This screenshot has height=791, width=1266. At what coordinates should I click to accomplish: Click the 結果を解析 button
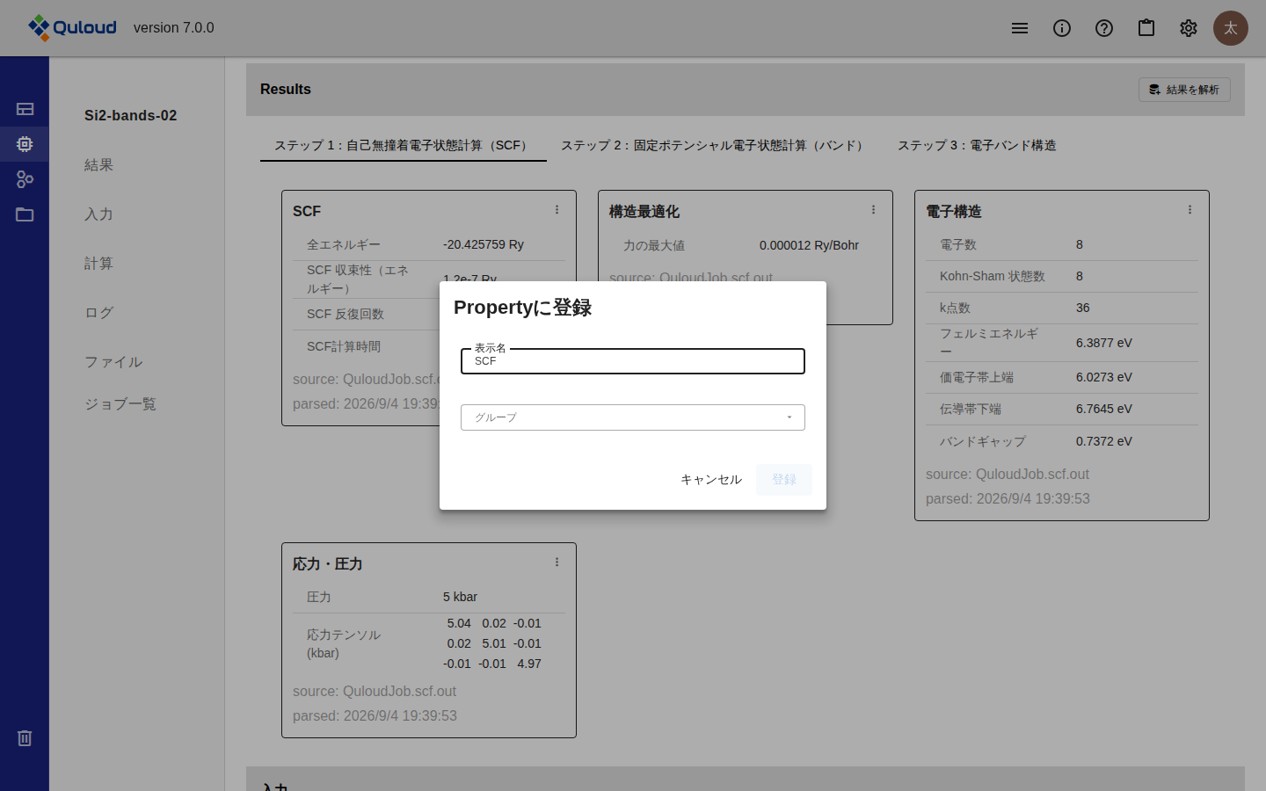coord(1184,90)
